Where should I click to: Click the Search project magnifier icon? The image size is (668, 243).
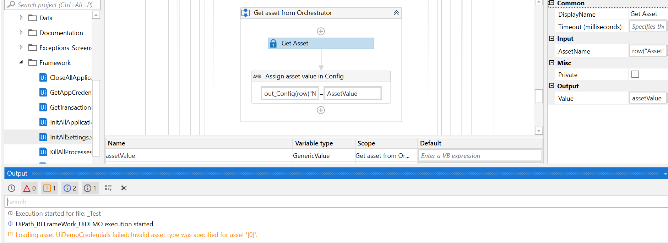(11, 4)
